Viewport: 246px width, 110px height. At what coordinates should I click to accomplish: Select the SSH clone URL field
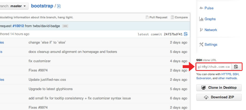pyautogui.click(x=214, y=67)
